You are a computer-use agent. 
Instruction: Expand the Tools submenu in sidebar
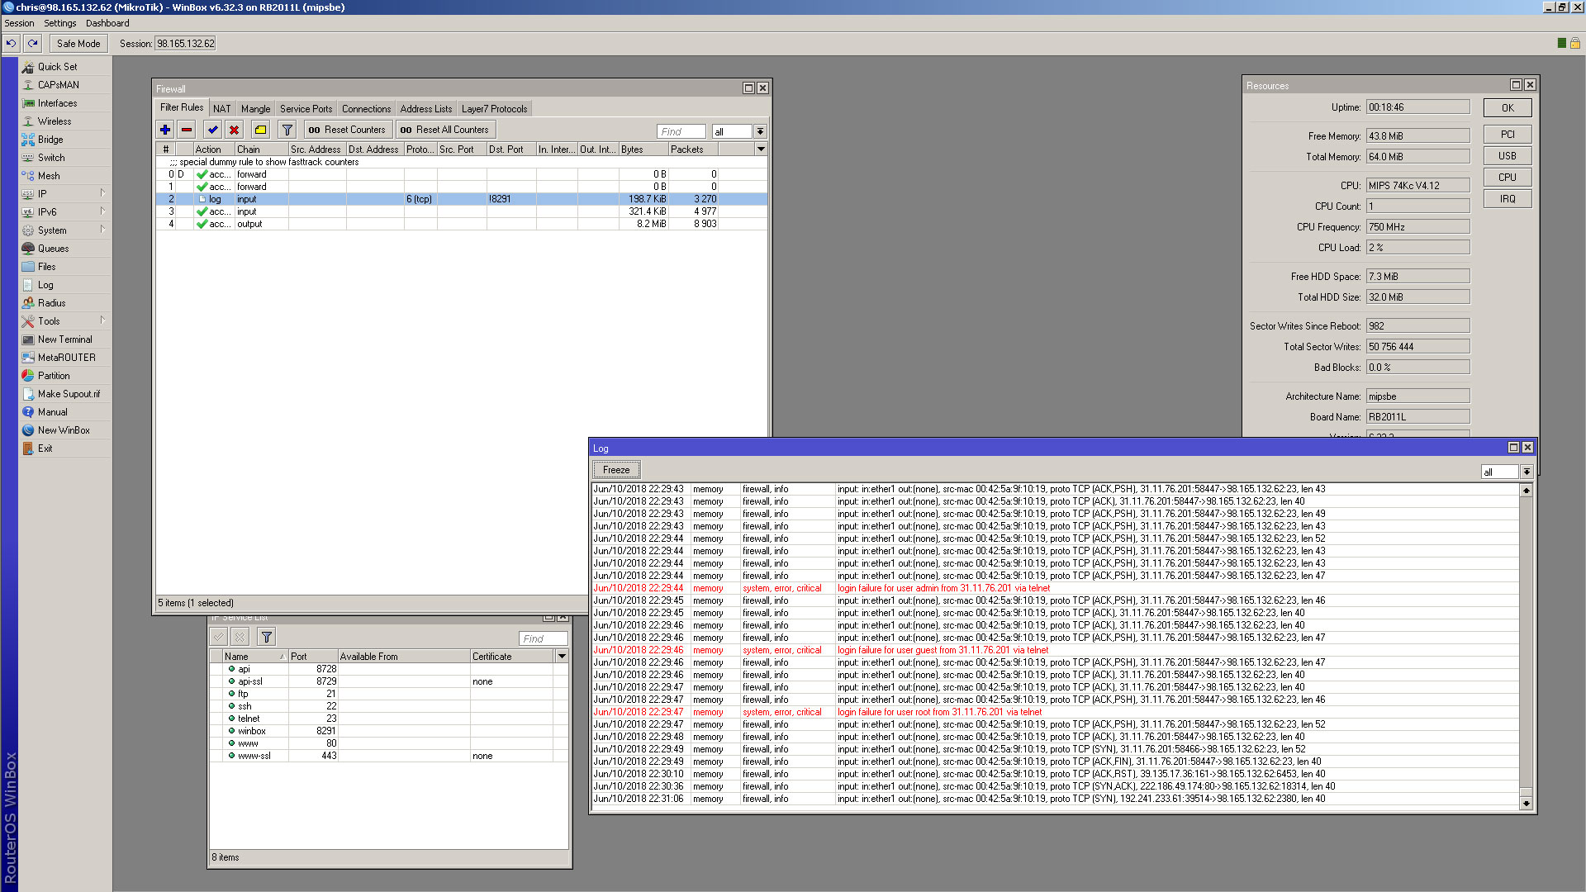[64, 321]
